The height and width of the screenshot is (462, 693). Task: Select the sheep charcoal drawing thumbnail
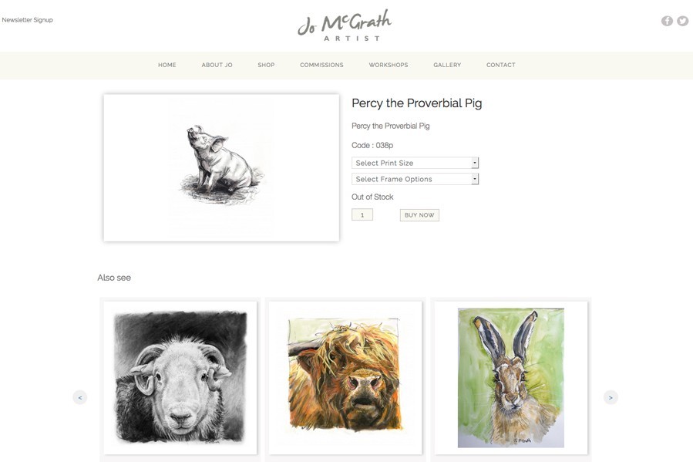(180, 378)
